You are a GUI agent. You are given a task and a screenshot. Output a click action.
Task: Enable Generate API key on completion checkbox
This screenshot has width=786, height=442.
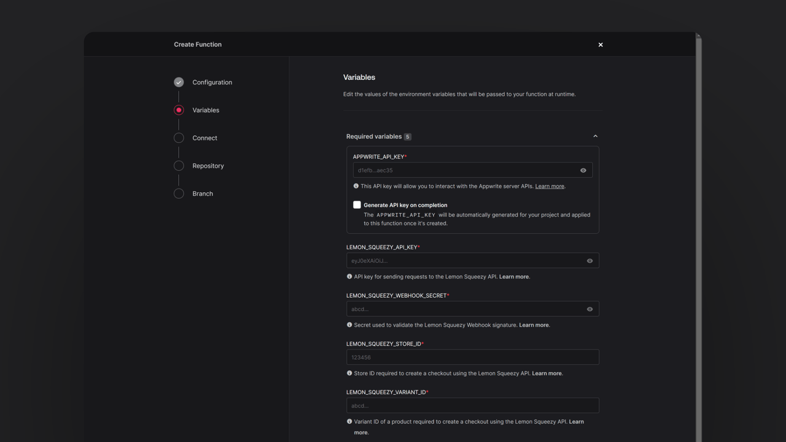[357, 205]
